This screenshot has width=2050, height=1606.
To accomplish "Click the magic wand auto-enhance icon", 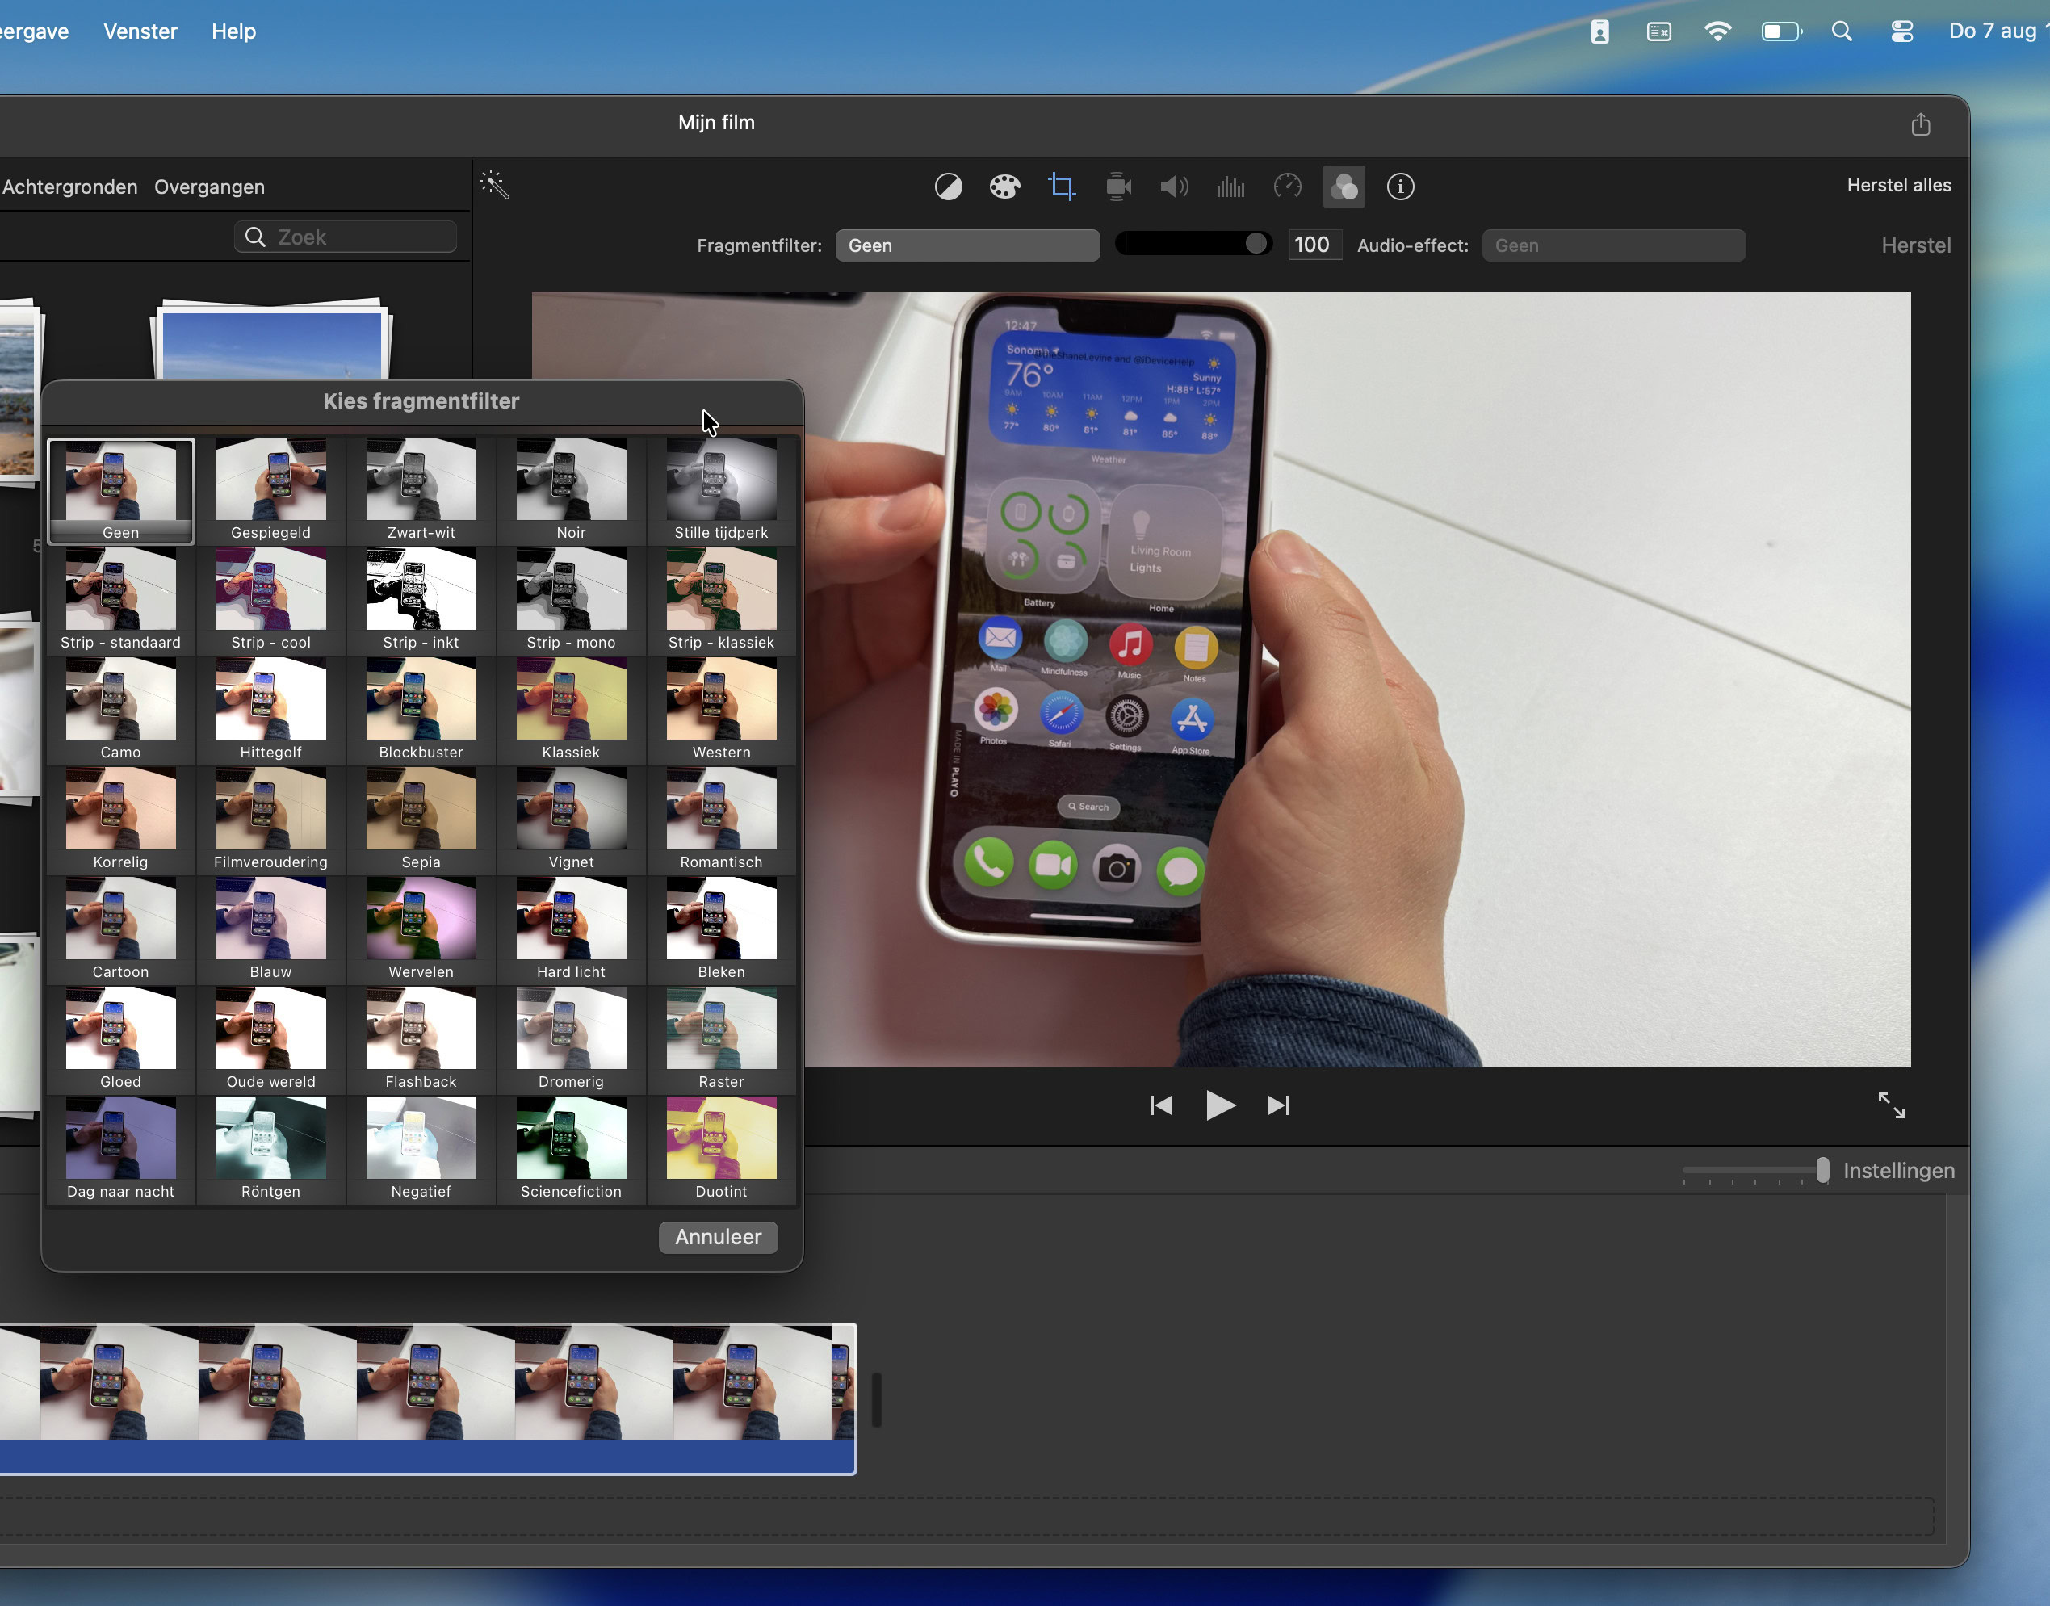I will 495,184.
